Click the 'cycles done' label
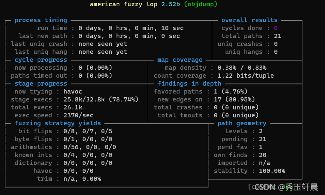 coord(242,28)
